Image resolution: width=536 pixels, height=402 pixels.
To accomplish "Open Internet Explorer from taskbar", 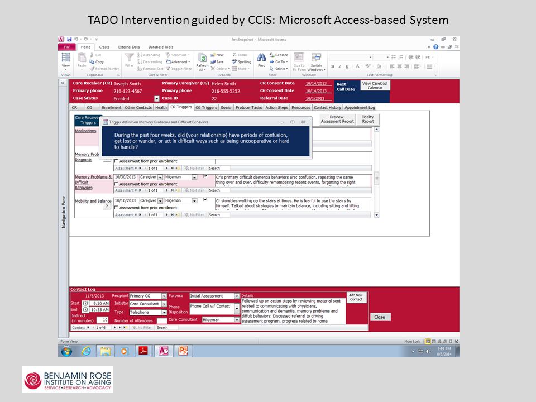I will click(86, 351).
